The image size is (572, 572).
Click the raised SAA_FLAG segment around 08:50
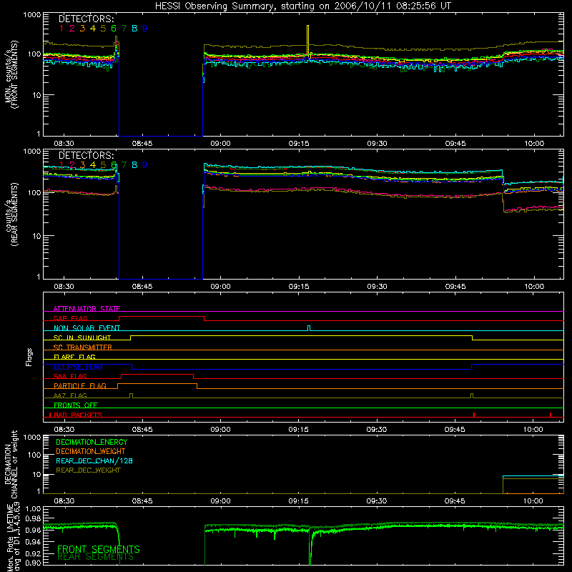pos(157,374)
